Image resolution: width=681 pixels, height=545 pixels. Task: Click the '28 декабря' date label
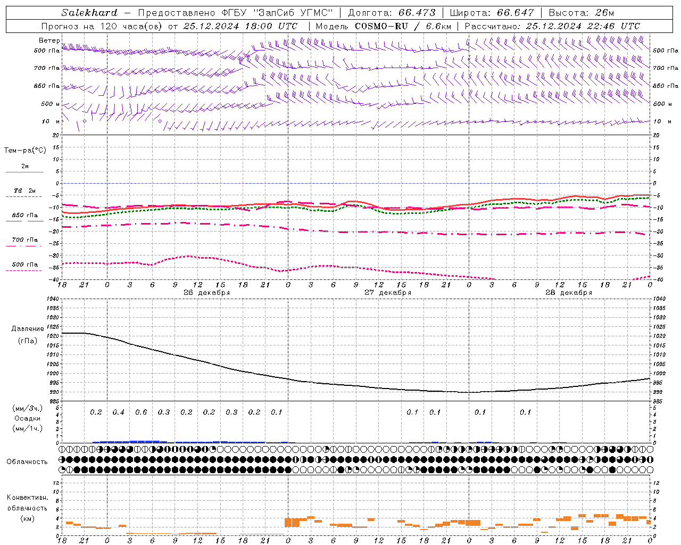[x=568, y=292]
